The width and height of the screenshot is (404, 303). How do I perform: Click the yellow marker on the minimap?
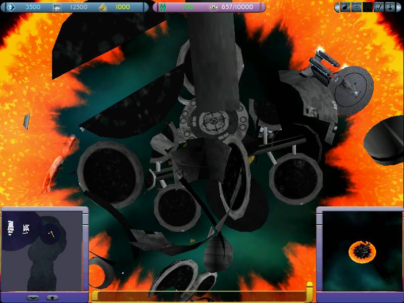pos(52,233)
